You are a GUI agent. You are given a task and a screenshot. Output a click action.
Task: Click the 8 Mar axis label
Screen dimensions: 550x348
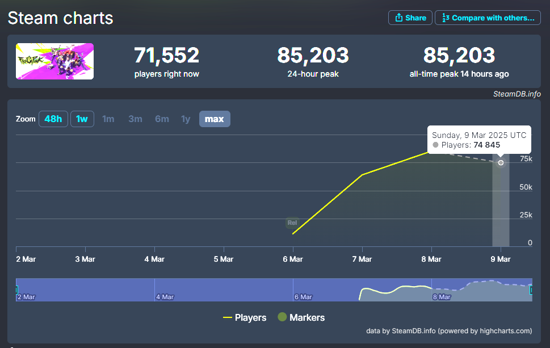[x=431, y=259]
